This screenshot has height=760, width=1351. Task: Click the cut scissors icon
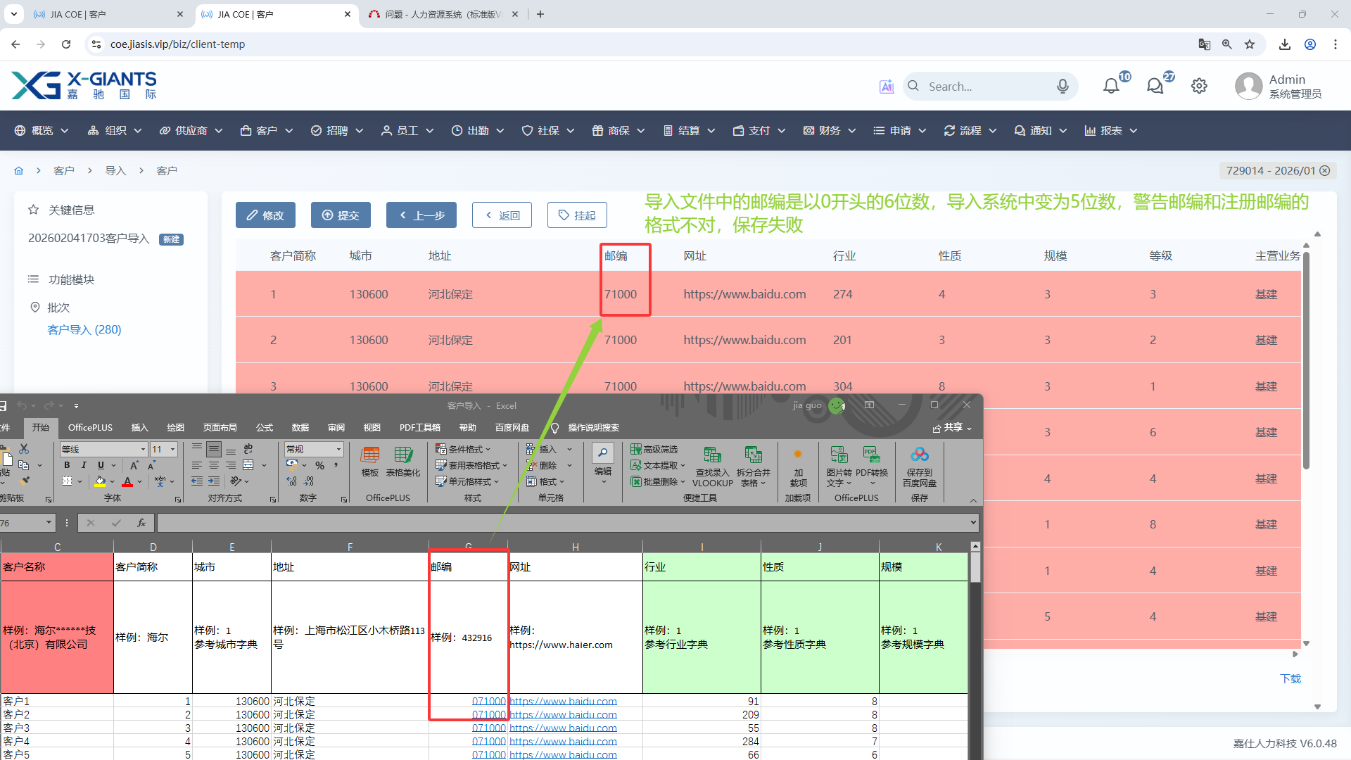point(24,448)
